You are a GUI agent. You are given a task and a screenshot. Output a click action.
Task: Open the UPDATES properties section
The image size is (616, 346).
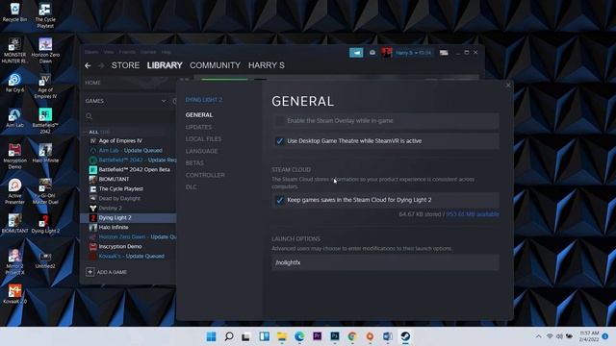click(x=198, y=127)
